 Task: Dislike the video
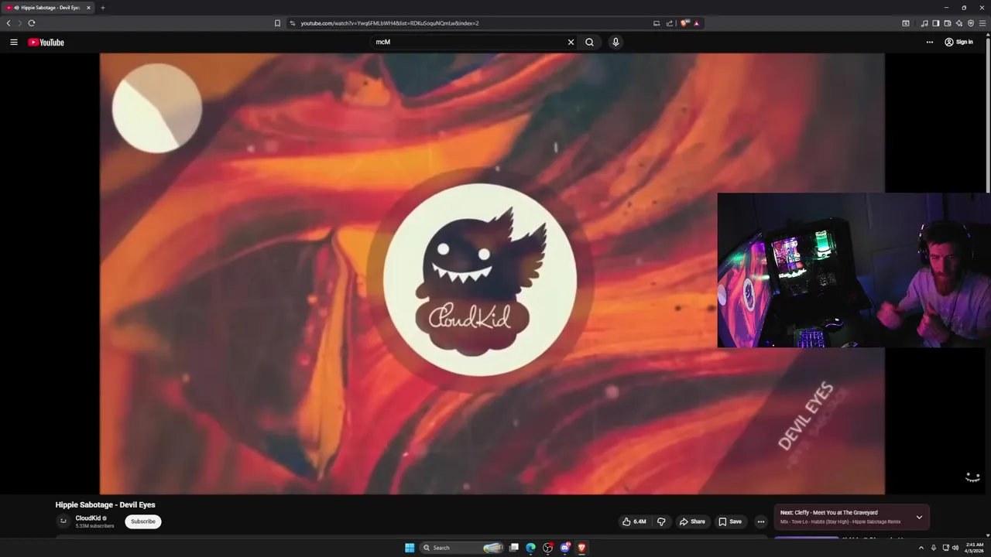coord(661,521)
